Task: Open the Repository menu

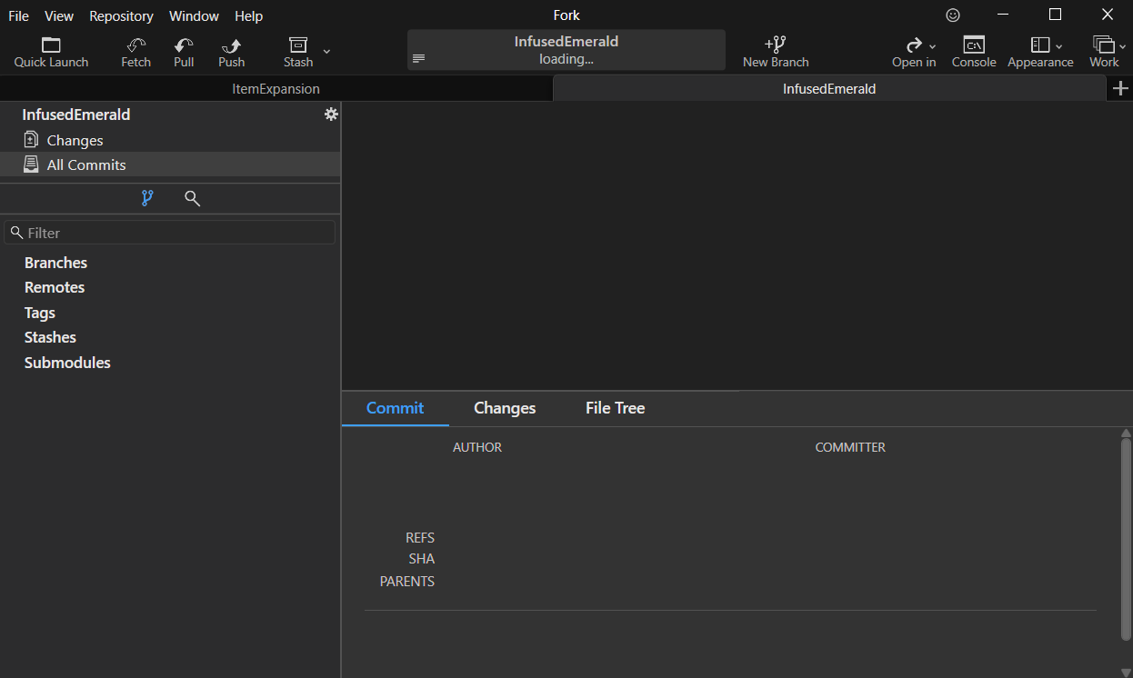Action: (121, 15)
